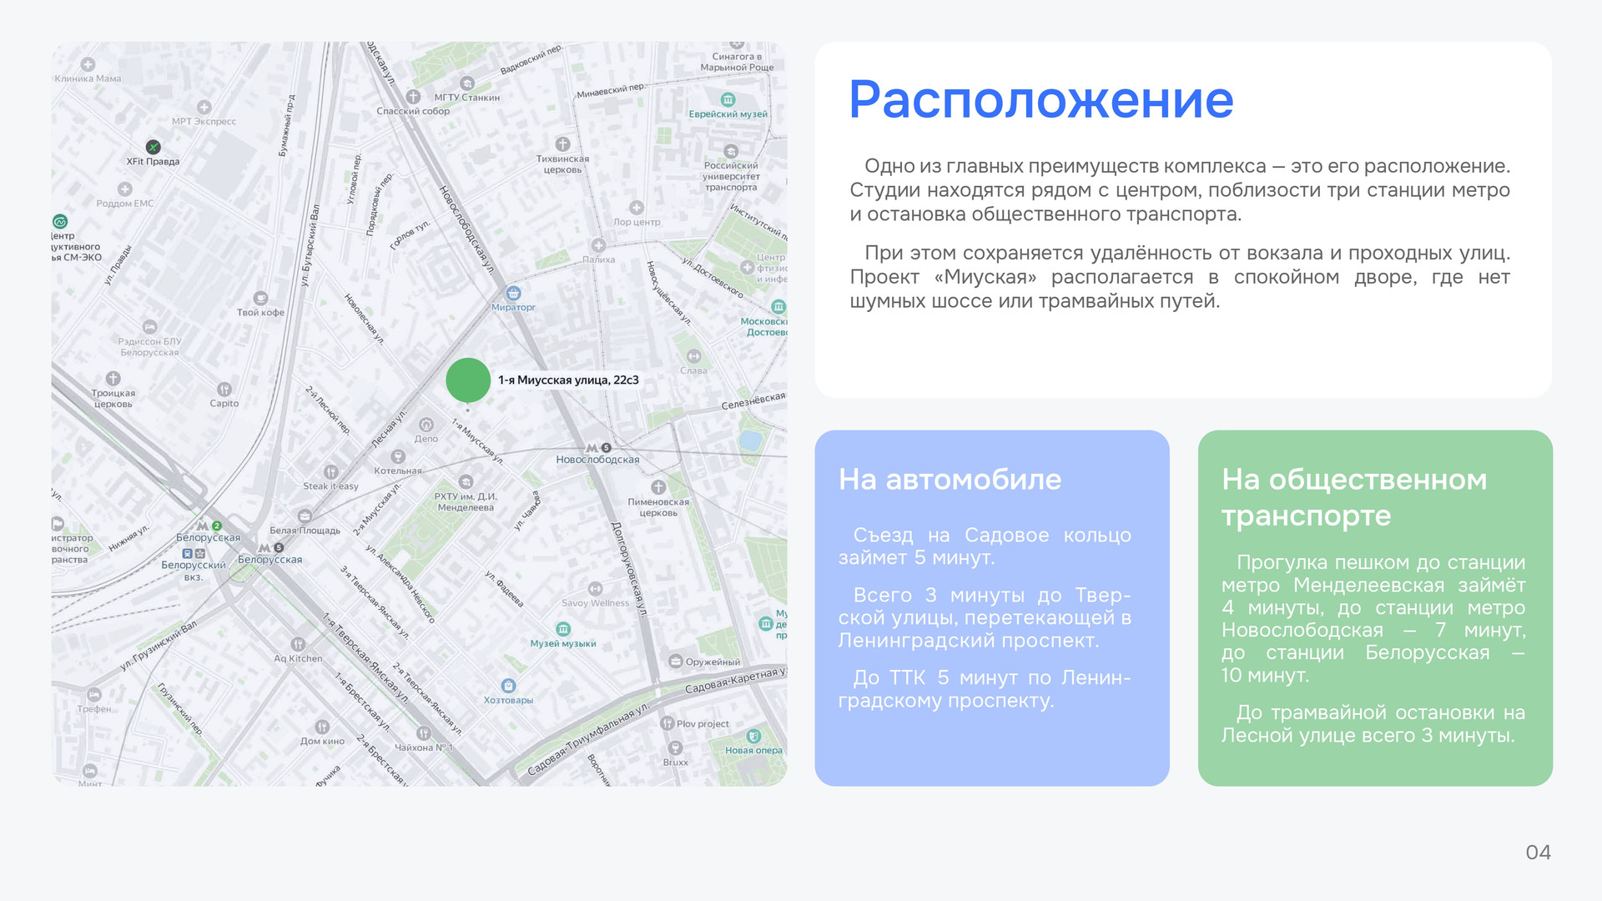This screenshot has width=1602, height=901.
Task: Click the Расположение slide heading
Action: [1040, 100]
